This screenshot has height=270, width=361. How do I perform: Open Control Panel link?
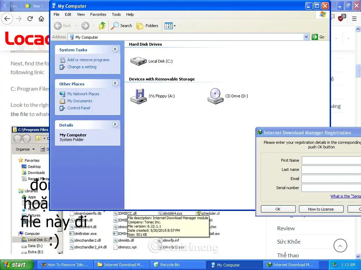point(79,108)
